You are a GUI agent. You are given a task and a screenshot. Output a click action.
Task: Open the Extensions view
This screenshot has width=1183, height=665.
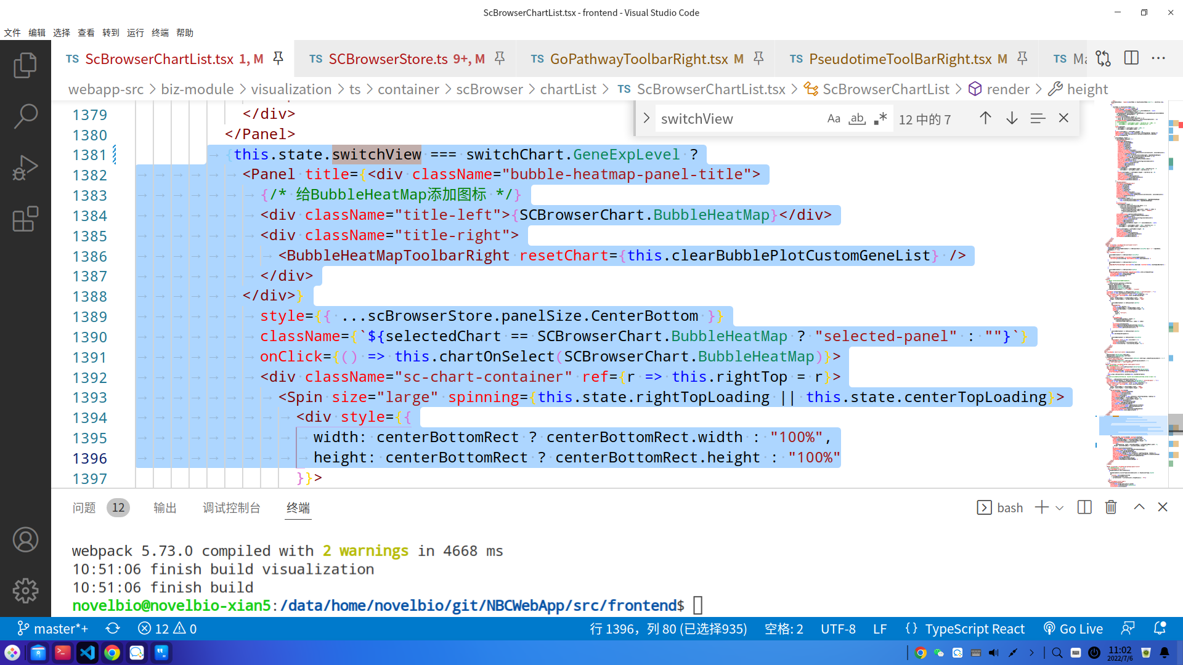pyautogui.click(x=25, y=219)
